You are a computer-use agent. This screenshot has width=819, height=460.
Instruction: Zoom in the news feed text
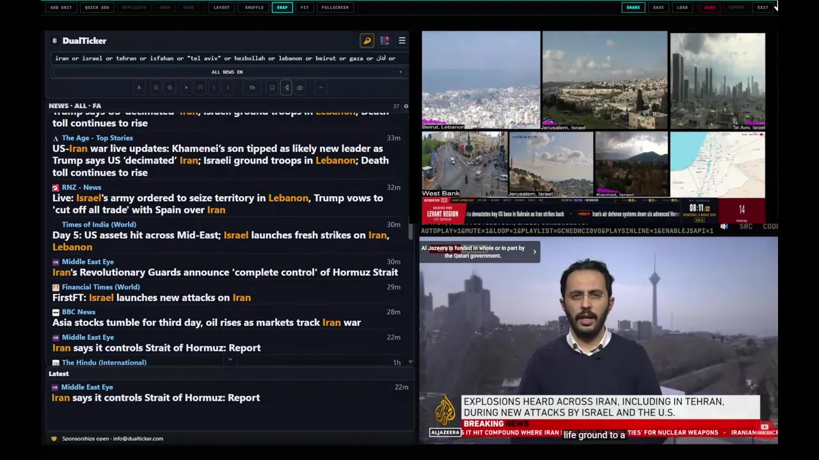pyautogui.click(x=170, y=88)
